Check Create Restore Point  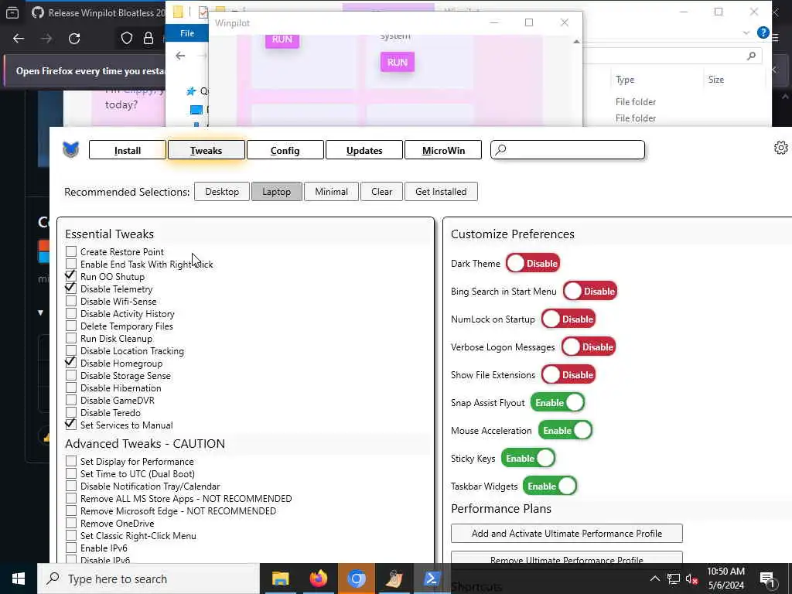pos(71,251)
